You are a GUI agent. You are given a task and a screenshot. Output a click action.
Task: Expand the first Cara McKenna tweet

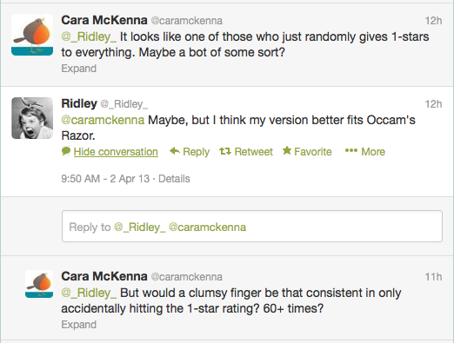(x=78, y=69)
